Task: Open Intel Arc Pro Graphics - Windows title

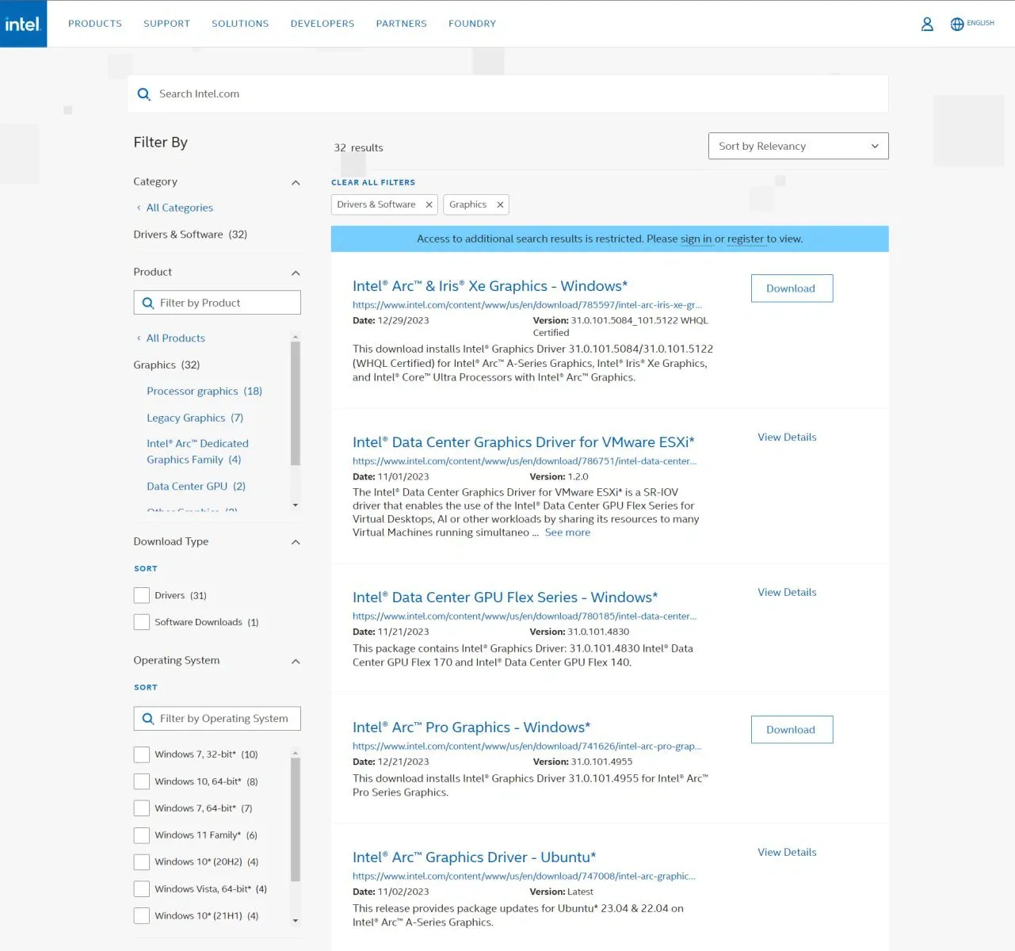Action: click(x=471, y=728)
